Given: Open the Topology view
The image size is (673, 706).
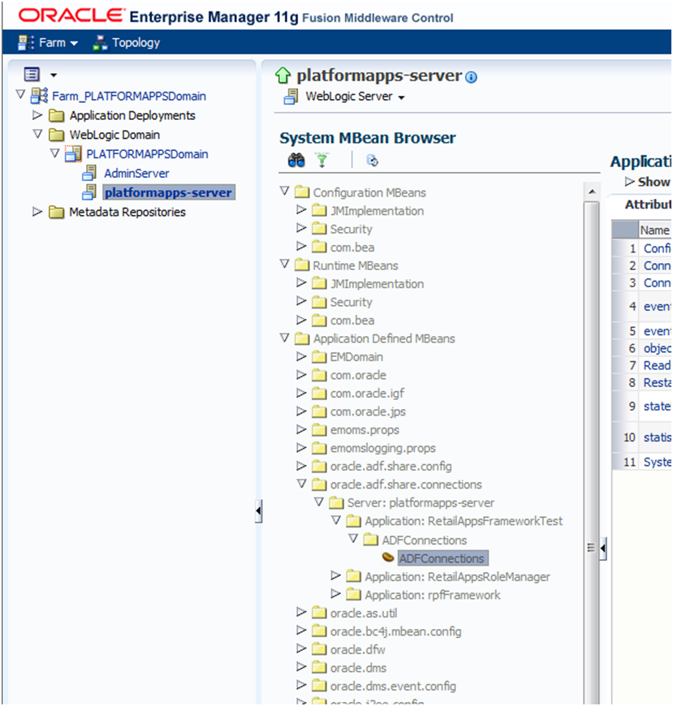Looking at the screenshot, I should point(136,43).
